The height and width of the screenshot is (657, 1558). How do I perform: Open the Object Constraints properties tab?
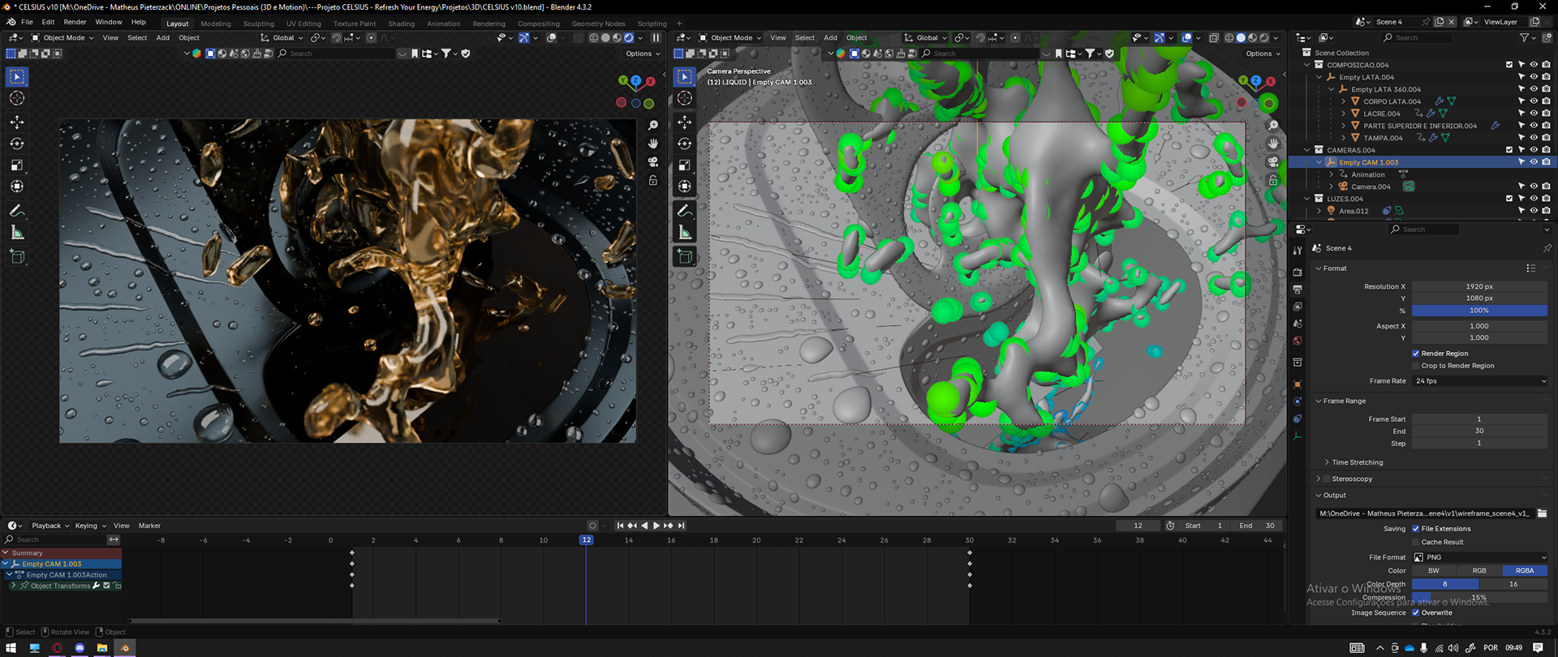(x=1298, y=419)
